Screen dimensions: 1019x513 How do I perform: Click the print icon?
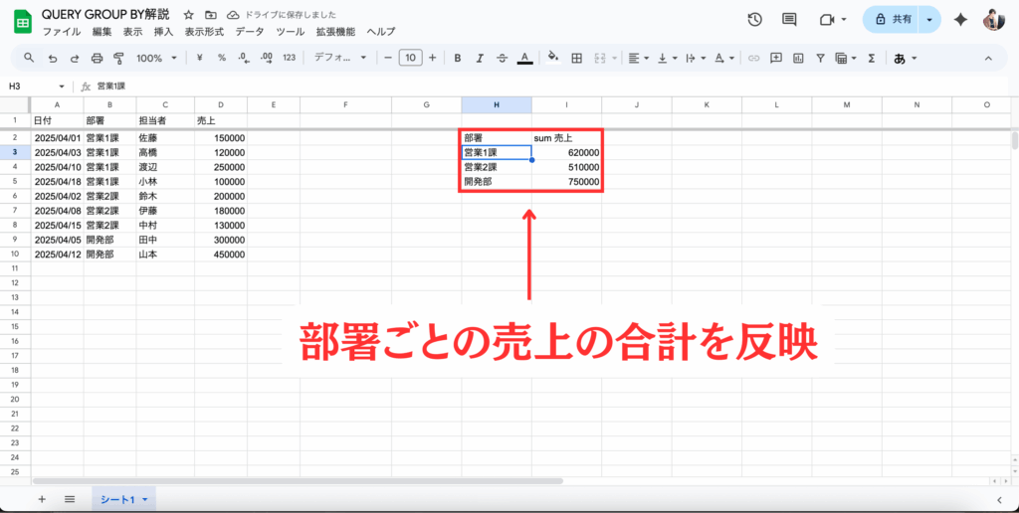tap(97, 59)
